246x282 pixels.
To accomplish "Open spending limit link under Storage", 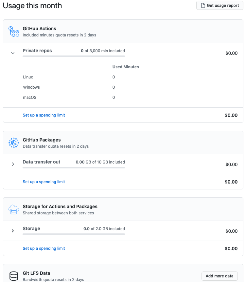I will click(x=44, y=249).
